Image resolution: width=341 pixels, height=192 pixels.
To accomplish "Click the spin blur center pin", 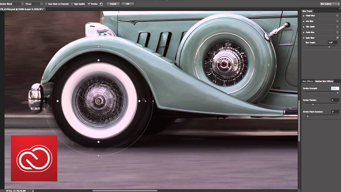I will [99, 101].
